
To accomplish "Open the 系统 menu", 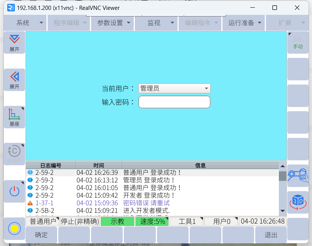I will (x=25, y=23).
